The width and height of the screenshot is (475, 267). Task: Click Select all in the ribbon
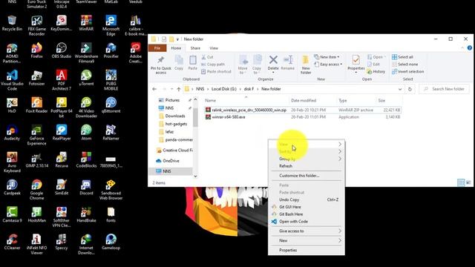click(x=402, y=57)
